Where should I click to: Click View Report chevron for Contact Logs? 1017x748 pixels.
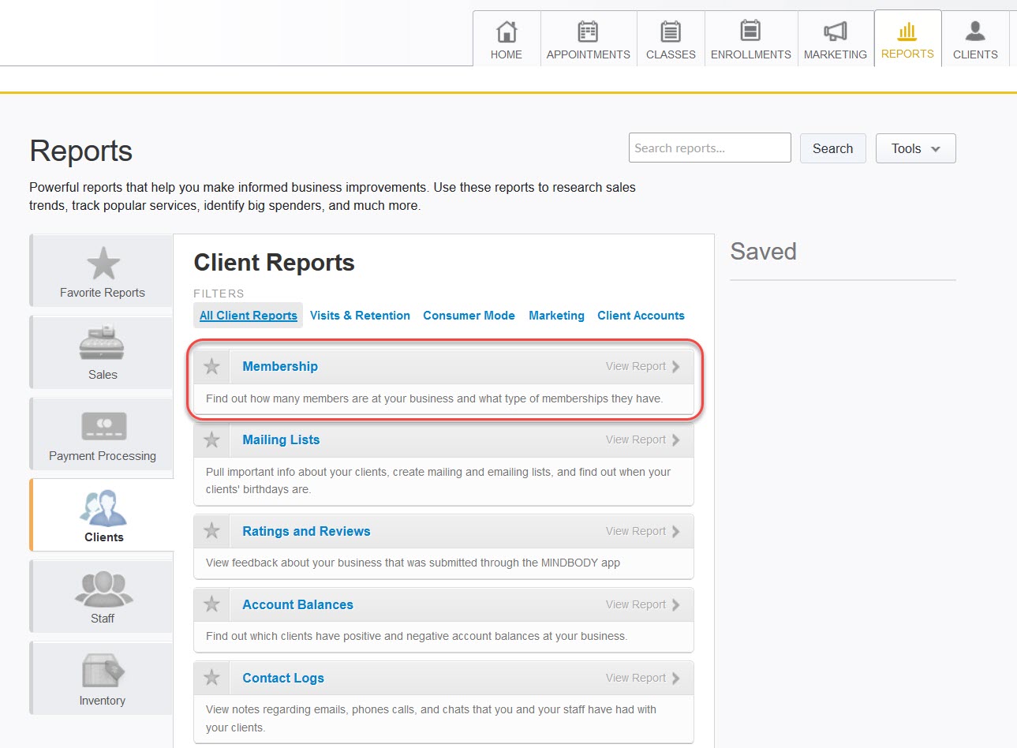[x=675, y=678]
